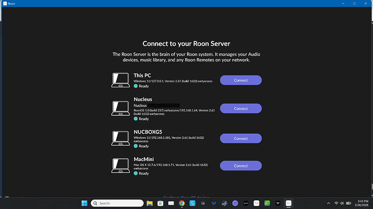373x209 pixels.
Task: Open Google Chrome from taskbar
Action: pyautogui.click(x=182, y=203)
